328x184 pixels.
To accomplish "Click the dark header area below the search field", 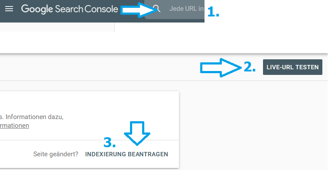I will pyautogui.click(x=173, y=20).
